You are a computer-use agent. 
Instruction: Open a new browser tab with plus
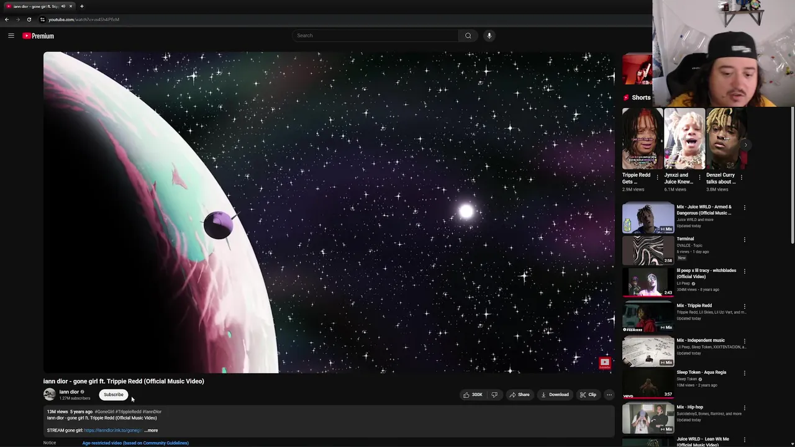81,6
